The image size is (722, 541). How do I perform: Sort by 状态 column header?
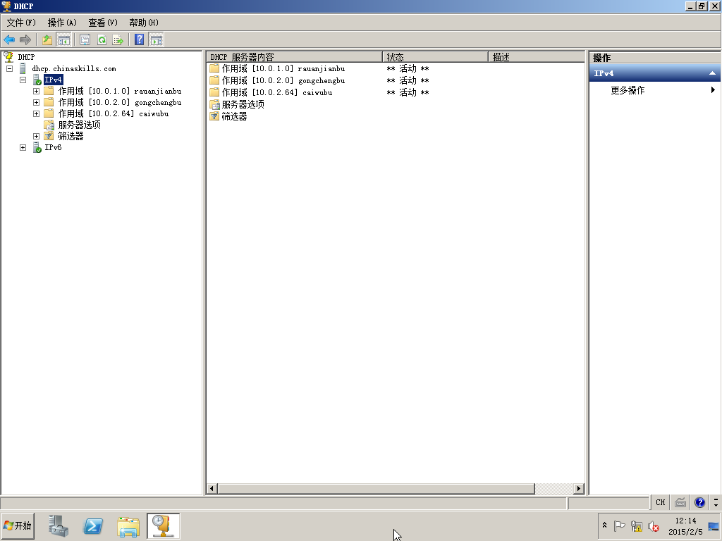[x=435, y=57]
